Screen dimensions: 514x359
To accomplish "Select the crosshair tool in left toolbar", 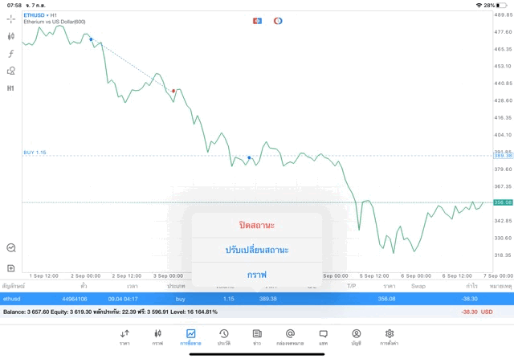I will [11, 18].
